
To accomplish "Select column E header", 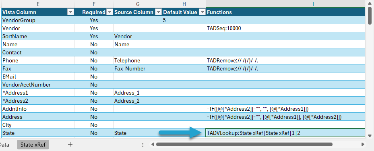I will point(38,4).
